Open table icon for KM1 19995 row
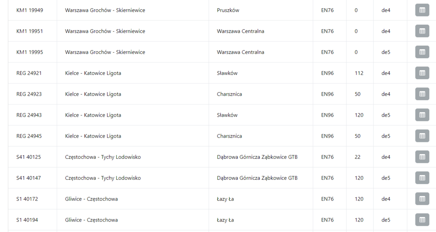This screenshot has height=232, width=436. [422, 52]
